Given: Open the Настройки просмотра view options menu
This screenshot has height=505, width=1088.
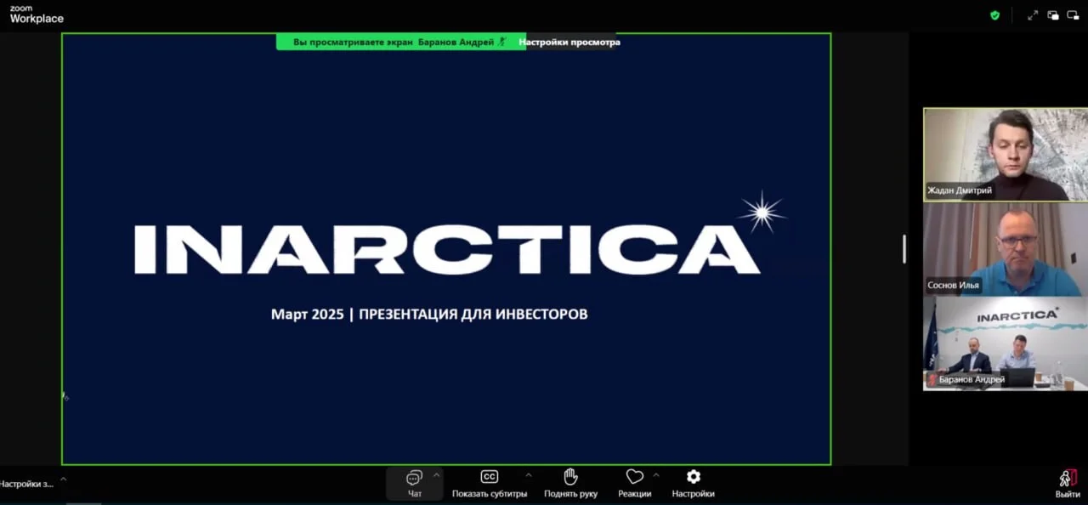Looking at the screenshot, I should click(569, 42).
